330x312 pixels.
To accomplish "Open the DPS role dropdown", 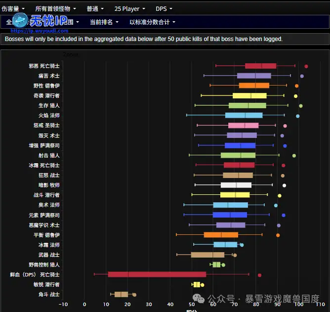I will [x=164, y=8].
